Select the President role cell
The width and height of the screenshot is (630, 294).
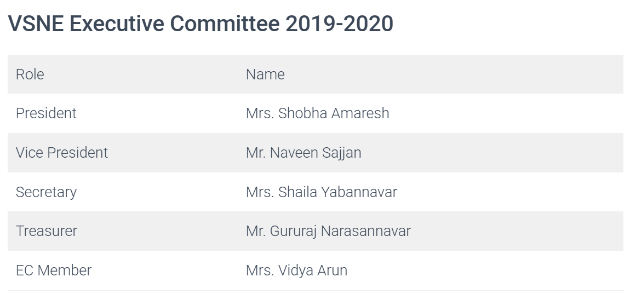(47, 113)
